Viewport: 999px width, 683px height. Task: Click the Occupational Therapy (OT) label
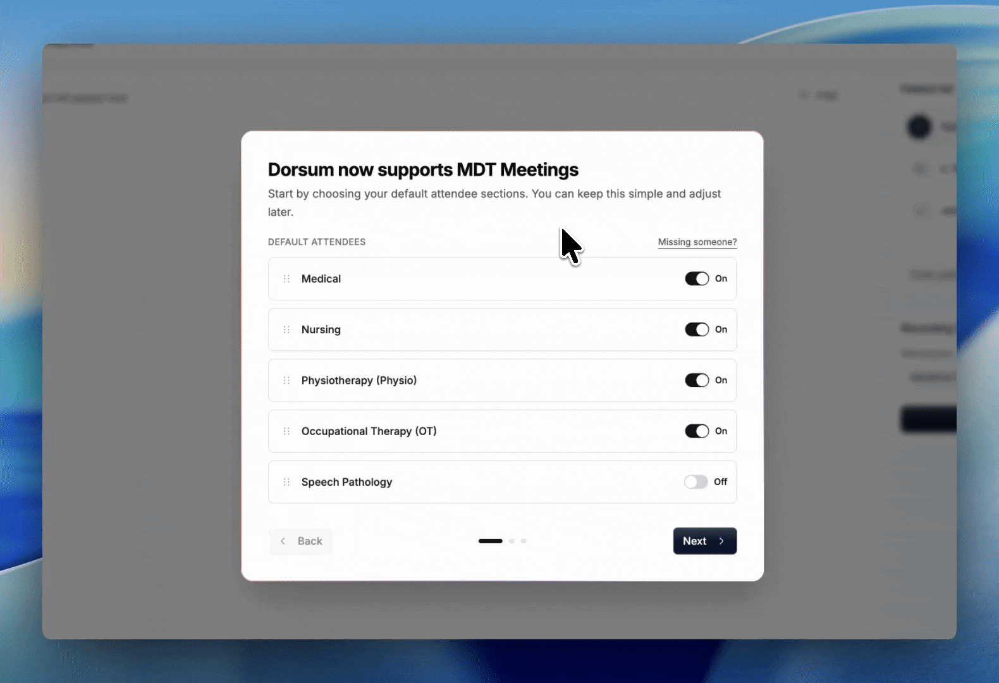tap(369, 431)
